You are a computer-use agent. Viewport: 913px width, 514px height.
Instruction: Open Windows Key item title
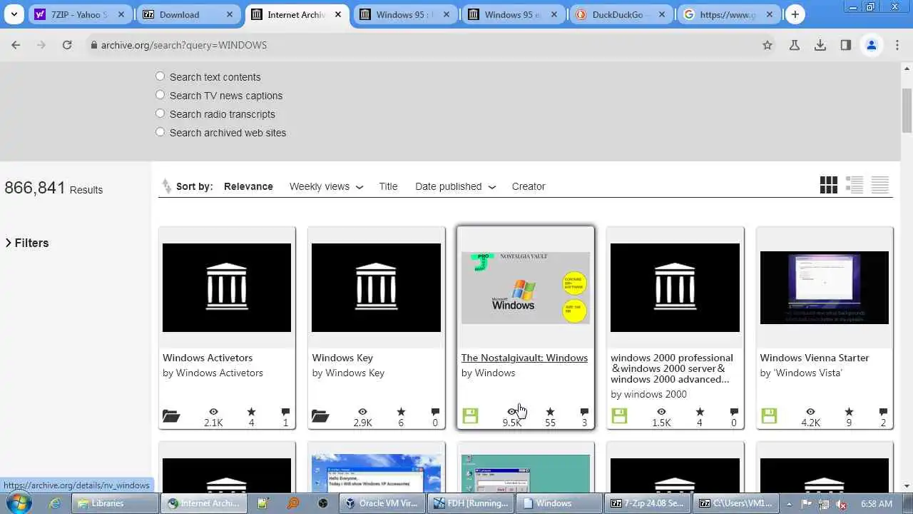pos(342,358)
